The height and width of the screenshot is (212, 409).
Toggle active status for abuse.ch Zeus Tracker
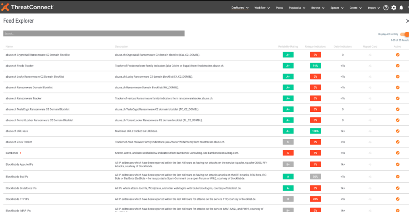point(397,142)
